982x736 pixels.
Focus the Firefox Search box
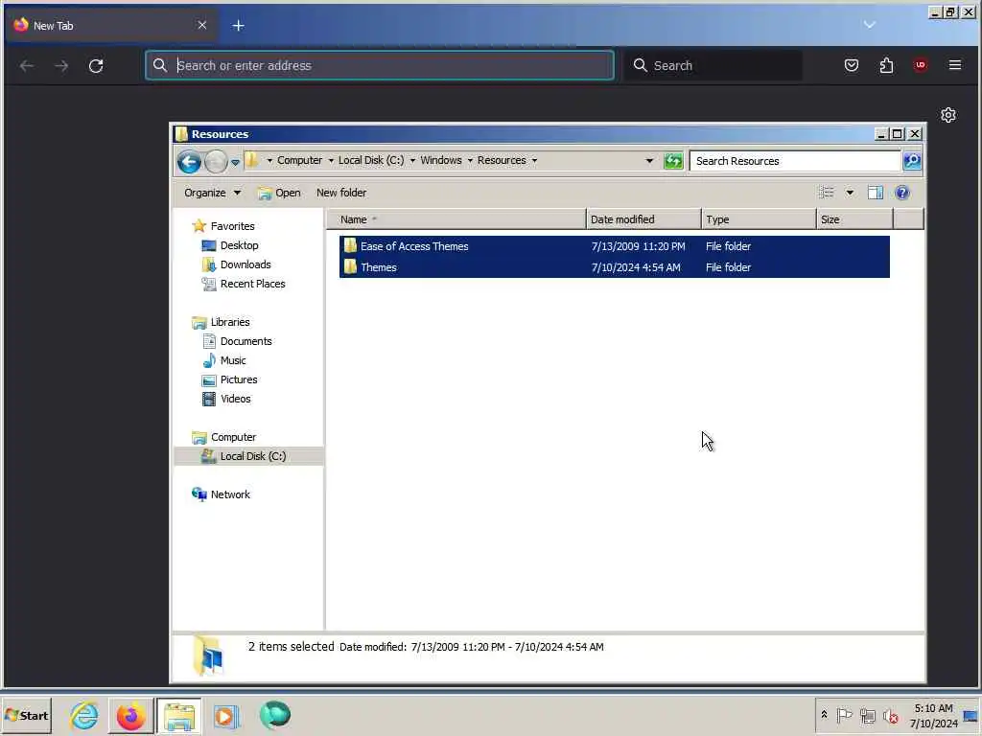click(x=713, y=65)
